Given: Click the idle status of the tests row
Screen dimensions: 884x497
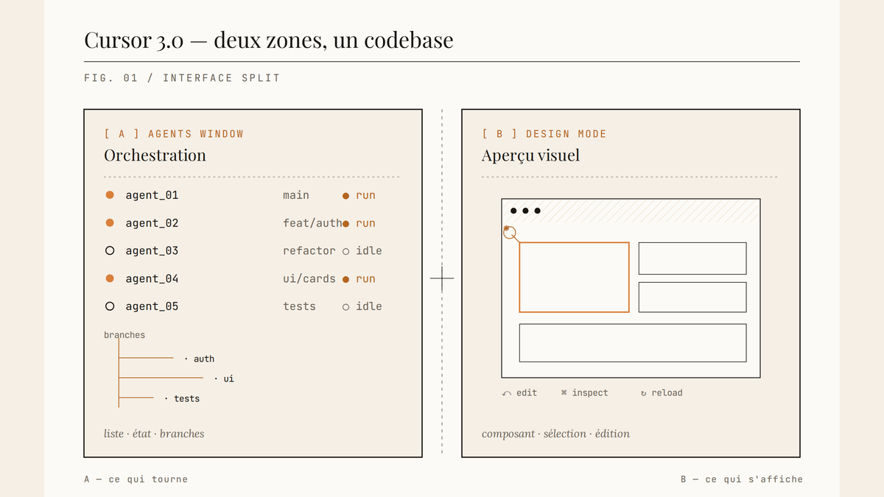Looking at the screenshot, I should (x=362, y=306).
